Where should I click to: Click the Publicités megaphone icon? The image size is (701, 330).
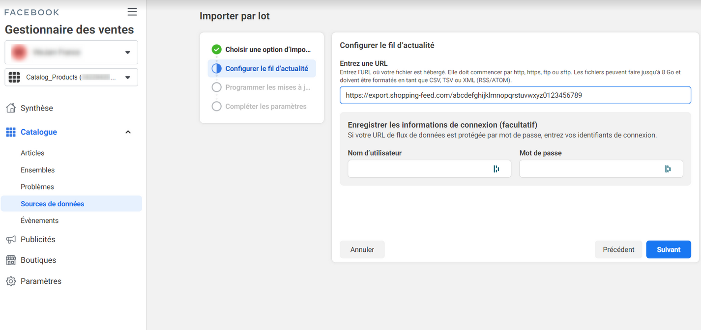11,239
